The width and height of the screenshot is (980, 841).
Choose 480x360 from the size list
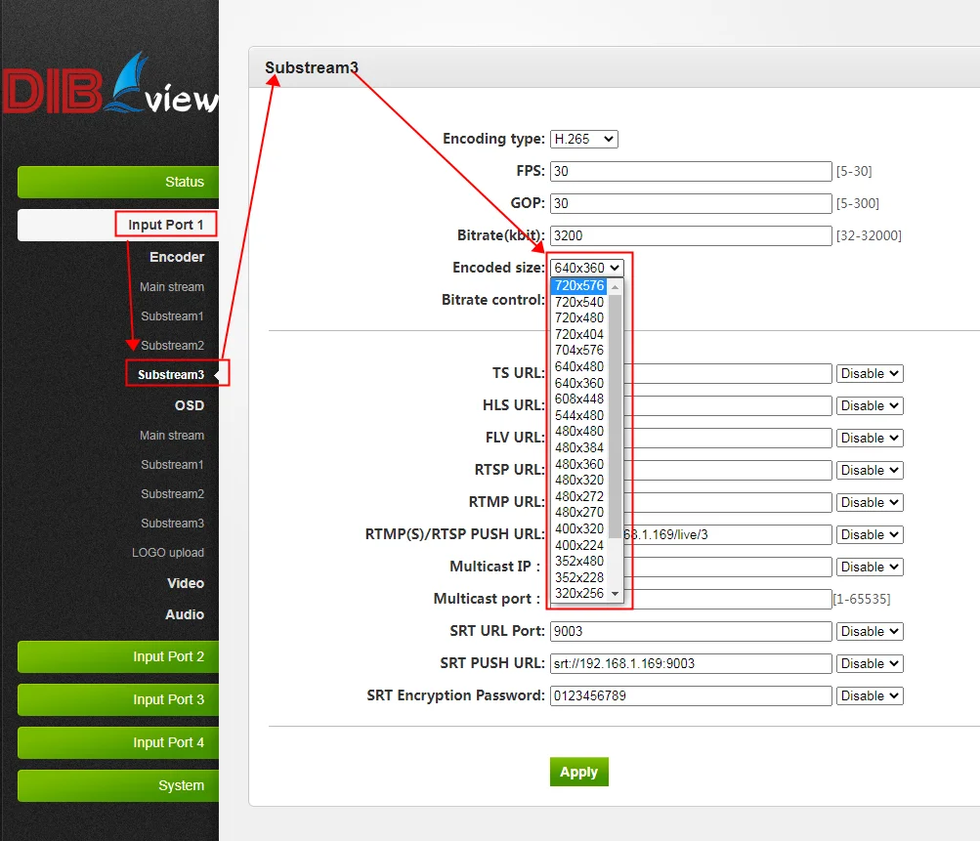[x=578, y=464]
